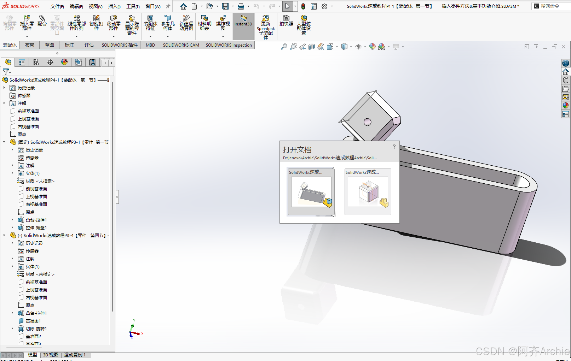Click the 插入零部件 insert components tool
Image resolution: width=571 pixels, height=361 pixels.
(x=27, y=23)
